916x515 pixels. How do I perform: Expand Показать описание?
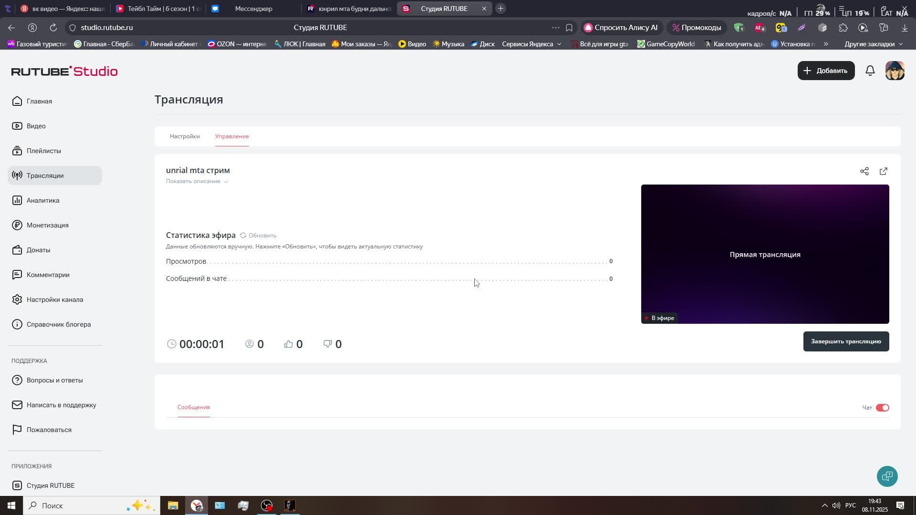pos(197,181)
